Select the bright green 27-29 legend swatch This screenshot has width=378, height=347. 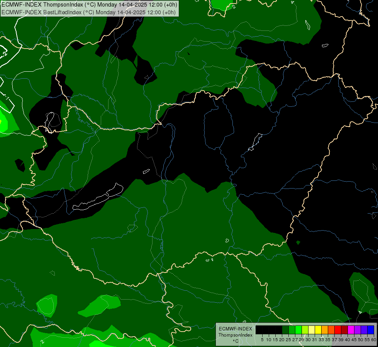298,330
